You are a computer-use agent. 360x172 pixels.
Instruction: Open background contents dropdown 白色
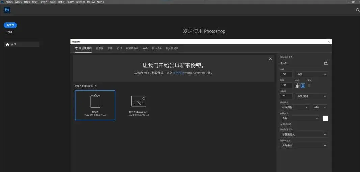click(x=300, y=118)
